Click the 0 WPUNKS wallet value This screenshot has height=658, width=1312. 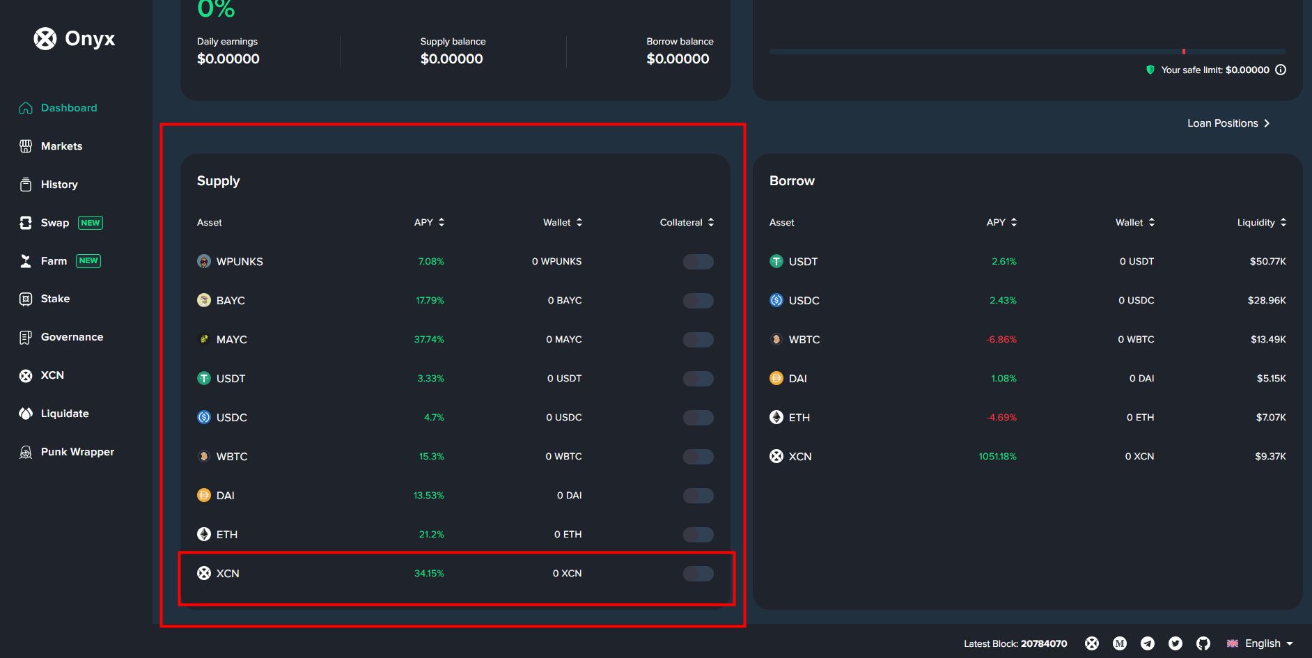coord(556,262)
